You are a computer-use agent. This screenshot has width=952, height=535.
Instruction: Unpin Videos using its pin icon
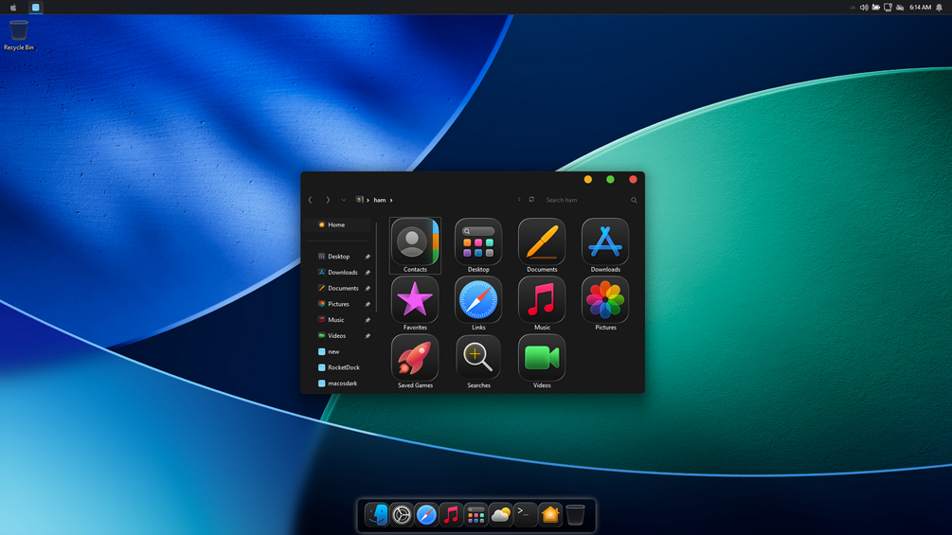point(368,335)
